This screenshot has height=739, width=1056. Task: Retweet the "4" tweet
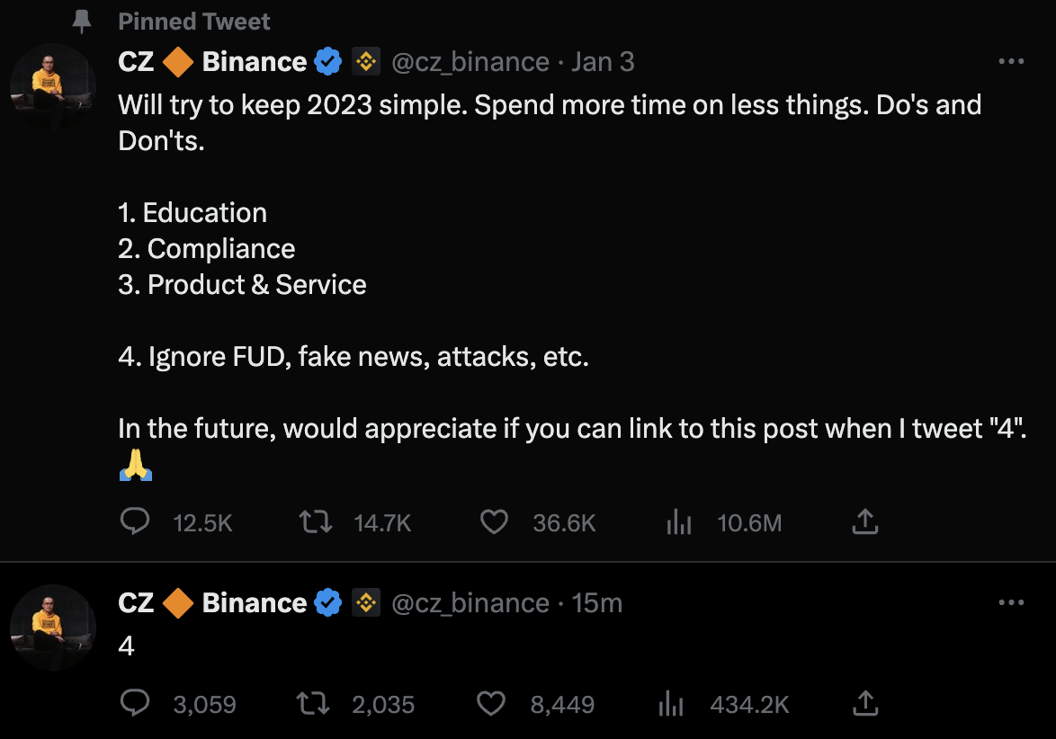(314, 704)
